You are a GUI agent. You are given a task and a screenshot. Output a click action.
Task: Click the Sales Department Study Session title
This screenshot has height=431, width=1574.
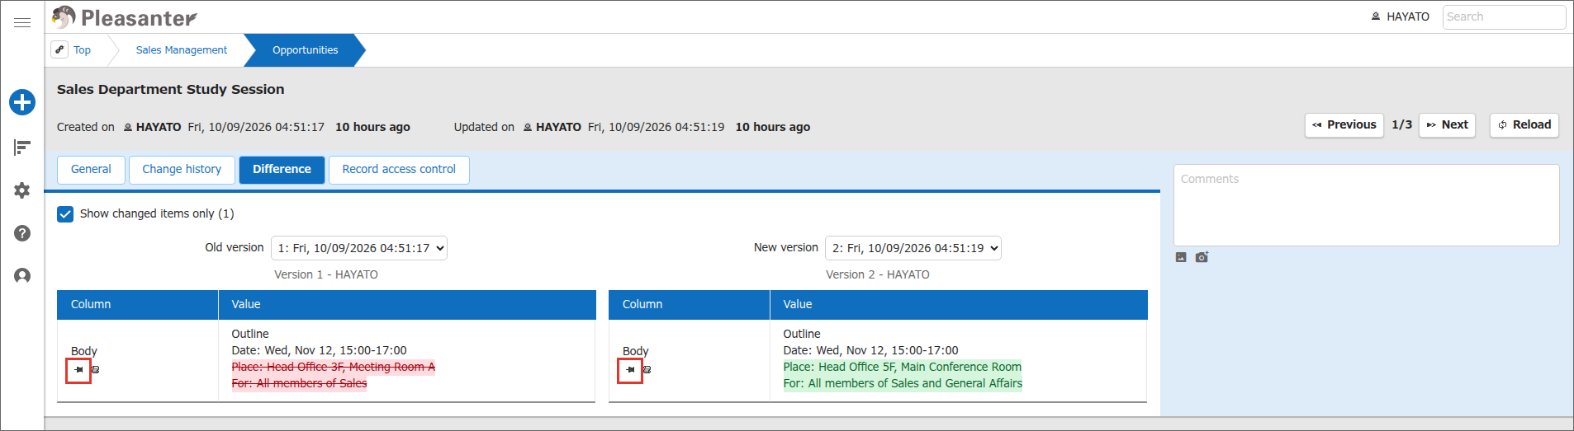[x=171, y=90]
